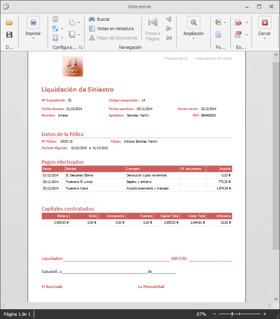This screenshot has width=280, height=319.
Task: Click the Buscar binoculars button
Action: coord(99,19)
